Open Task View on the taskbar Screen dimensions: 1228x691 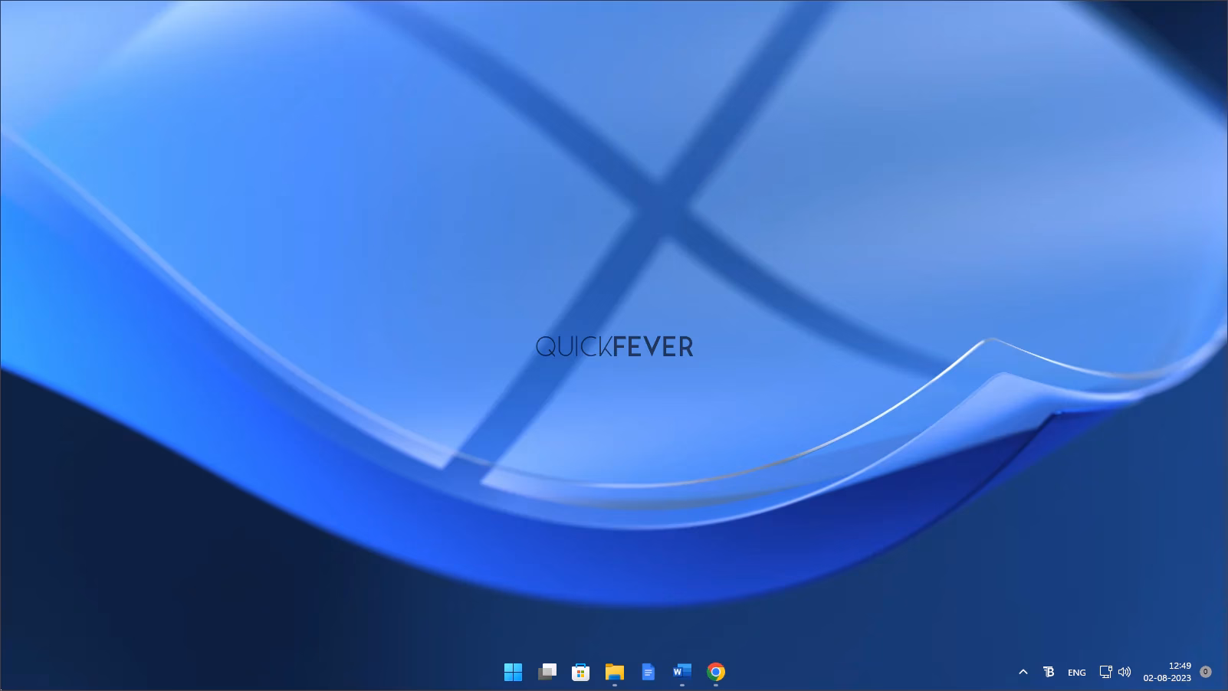pos(547,672)
